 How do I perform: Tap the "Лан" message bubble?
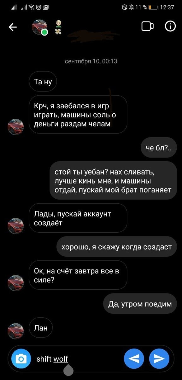pos(41,328)
